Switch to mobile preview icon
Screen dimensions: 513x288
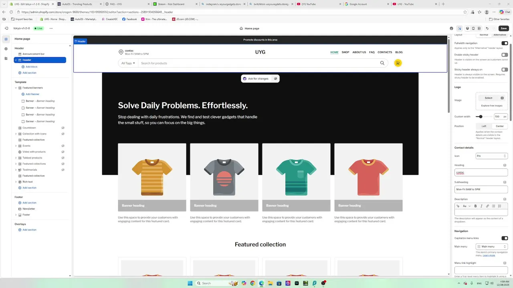(x=473, y=28)
